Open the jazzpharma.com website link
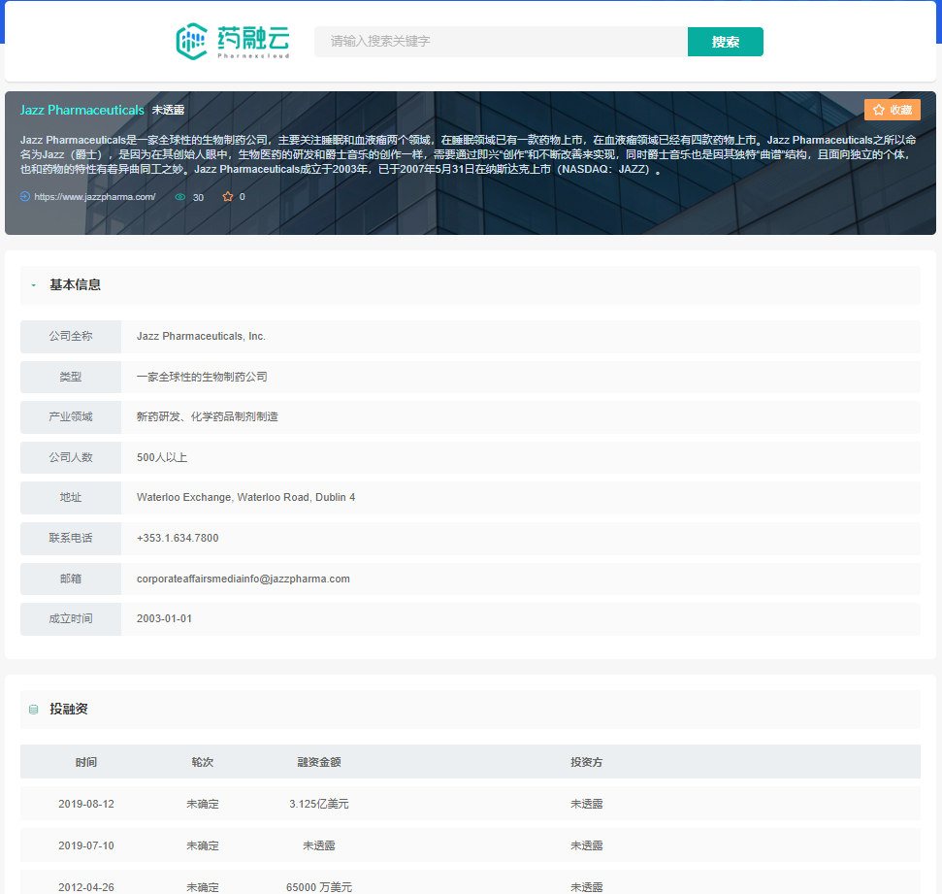This screenshot has width=942, height=894. click(x=95, y=197)
